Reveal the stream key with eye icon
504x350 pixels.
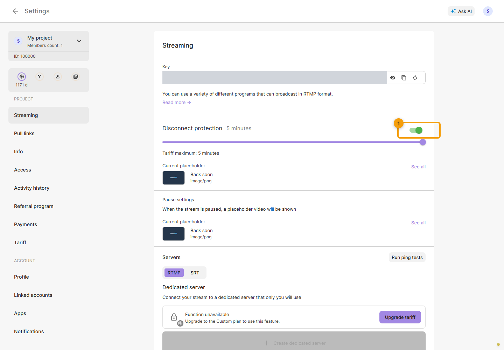[393, 78]
